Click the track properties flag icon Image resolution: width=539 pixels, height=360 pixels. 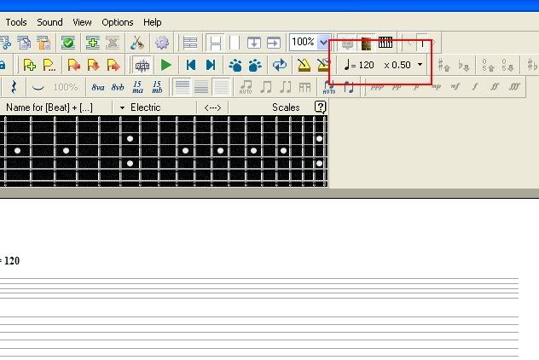[49, 65]
